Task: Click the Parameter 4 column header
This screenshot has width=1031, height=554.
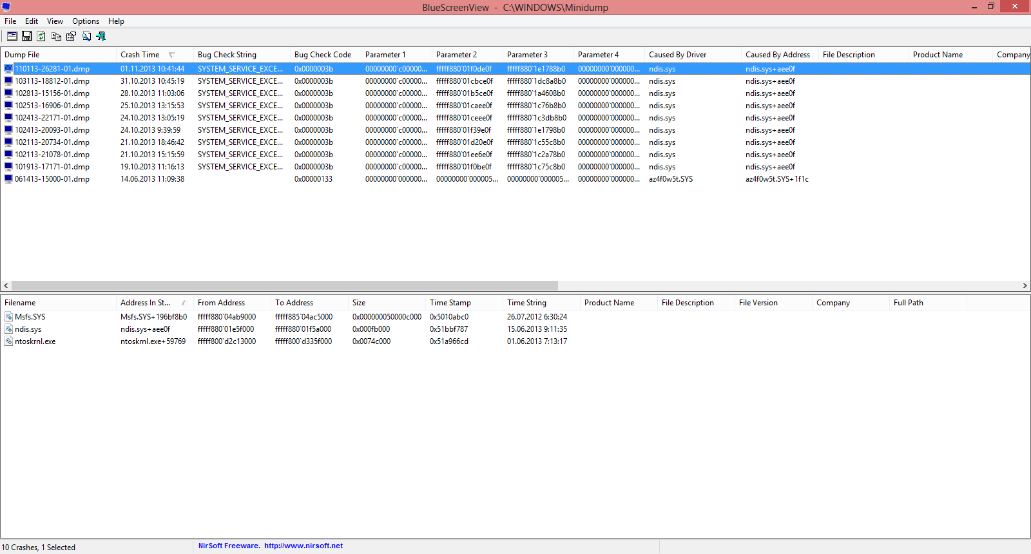Action: point(609,55)
